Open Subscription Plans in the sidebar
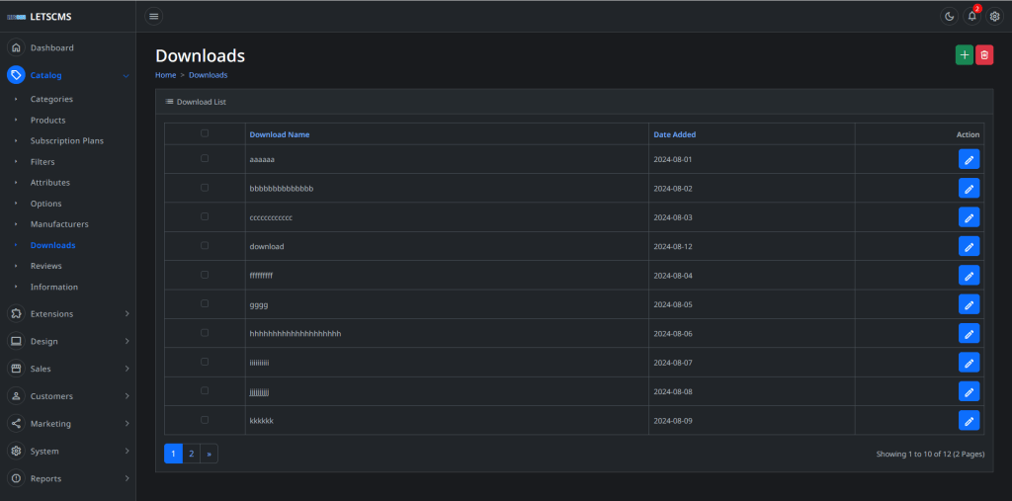 pyautogui.click(x=66, y=140)
